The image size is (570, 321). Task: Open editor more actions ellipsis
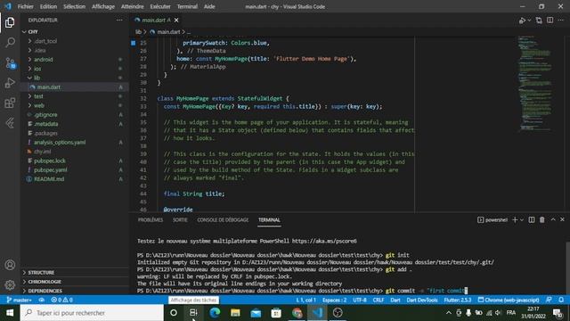coord(561,21)
